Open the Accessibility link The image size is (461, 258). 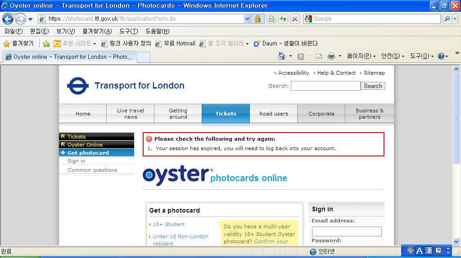coord(294,73)
